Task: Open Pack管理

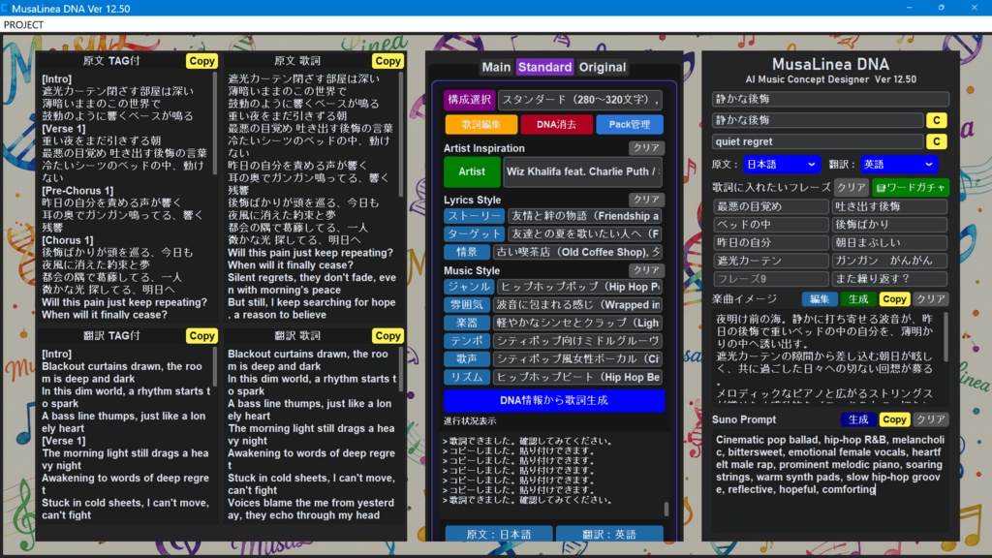Action: (630, 125)
